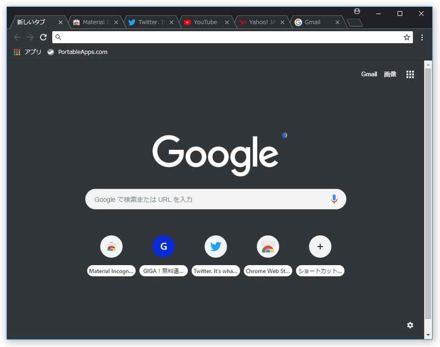Close the 新しいタブ tab
The height and width of the screenshot is (347, 440).
tap(60, 22)
